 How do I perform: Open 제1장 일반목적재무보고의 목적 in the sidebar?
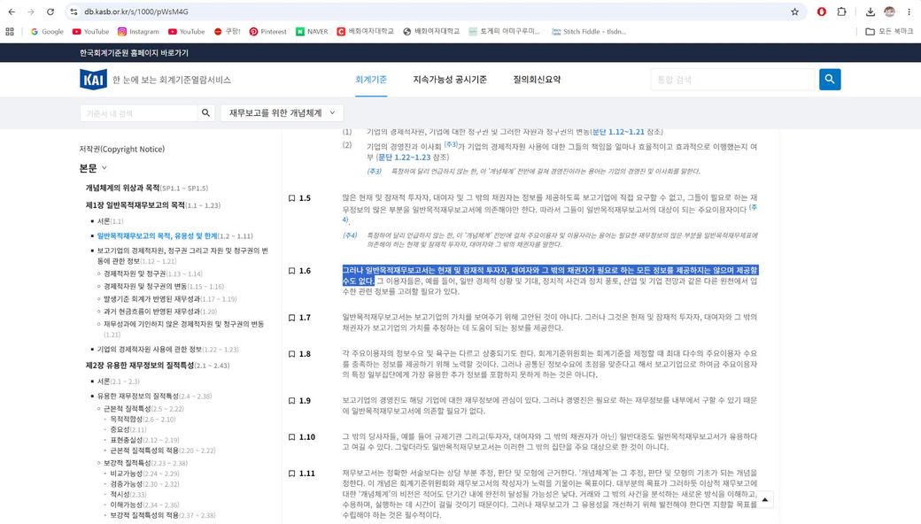[153, 205]
